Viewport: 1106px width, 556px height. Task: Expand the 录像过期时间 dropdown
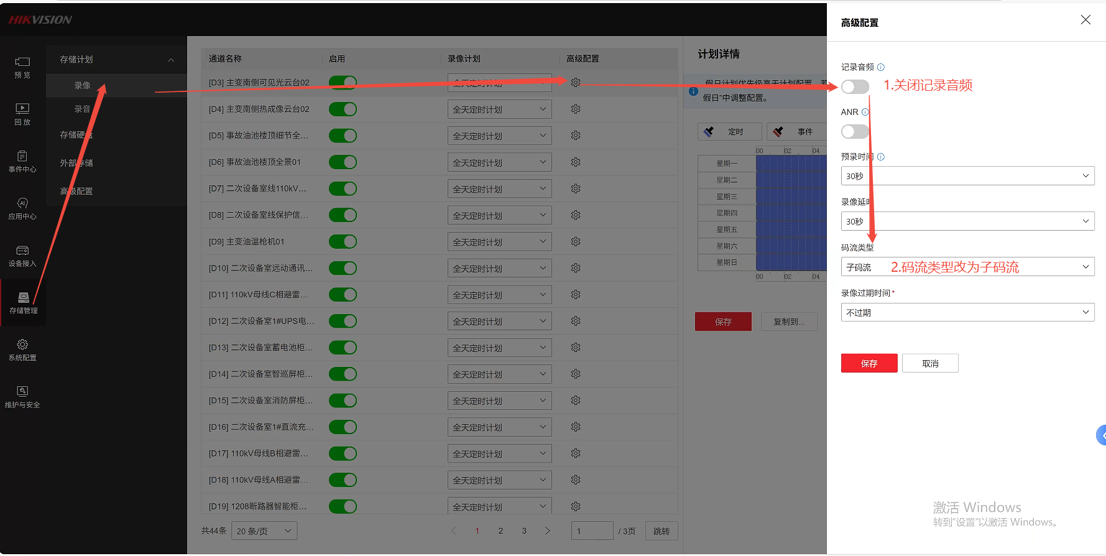967,312
